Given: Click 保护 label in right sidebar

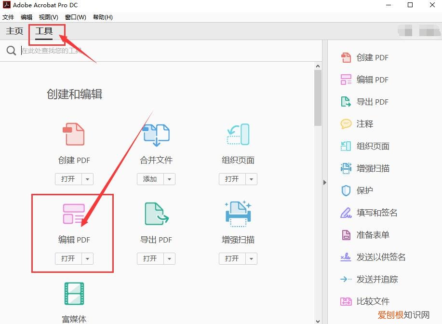Looking at the screenshot, I should coord(365,190).
